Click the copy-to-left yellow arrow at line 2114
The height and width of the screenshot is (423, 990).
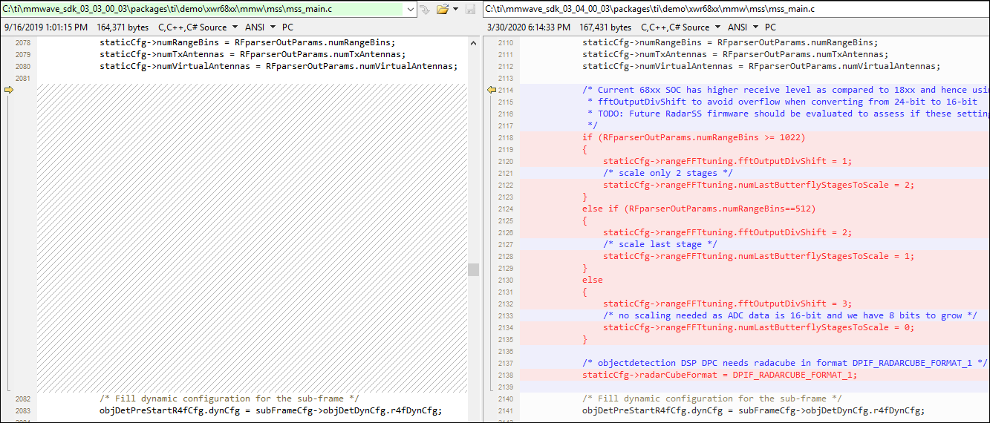click(x=491, y=90)
